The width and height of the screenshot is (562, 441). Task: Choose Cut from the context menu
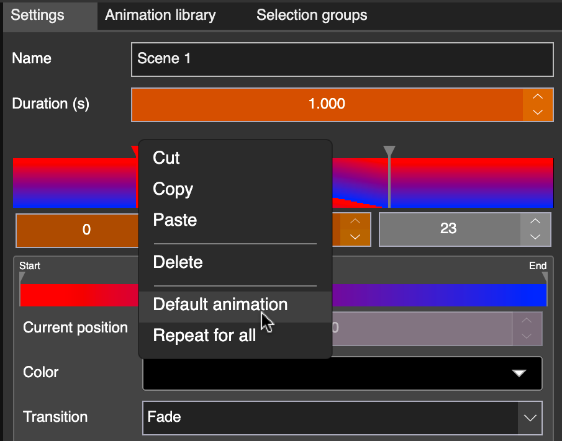pyautogui.click(x=235, y=158)
